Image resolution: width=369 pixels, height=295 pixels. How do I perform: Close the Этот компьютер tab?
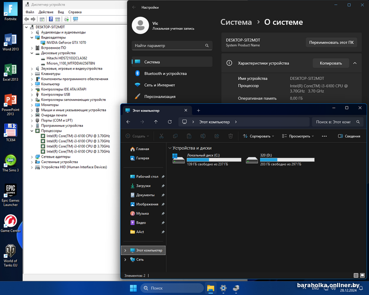coord(186,110)
